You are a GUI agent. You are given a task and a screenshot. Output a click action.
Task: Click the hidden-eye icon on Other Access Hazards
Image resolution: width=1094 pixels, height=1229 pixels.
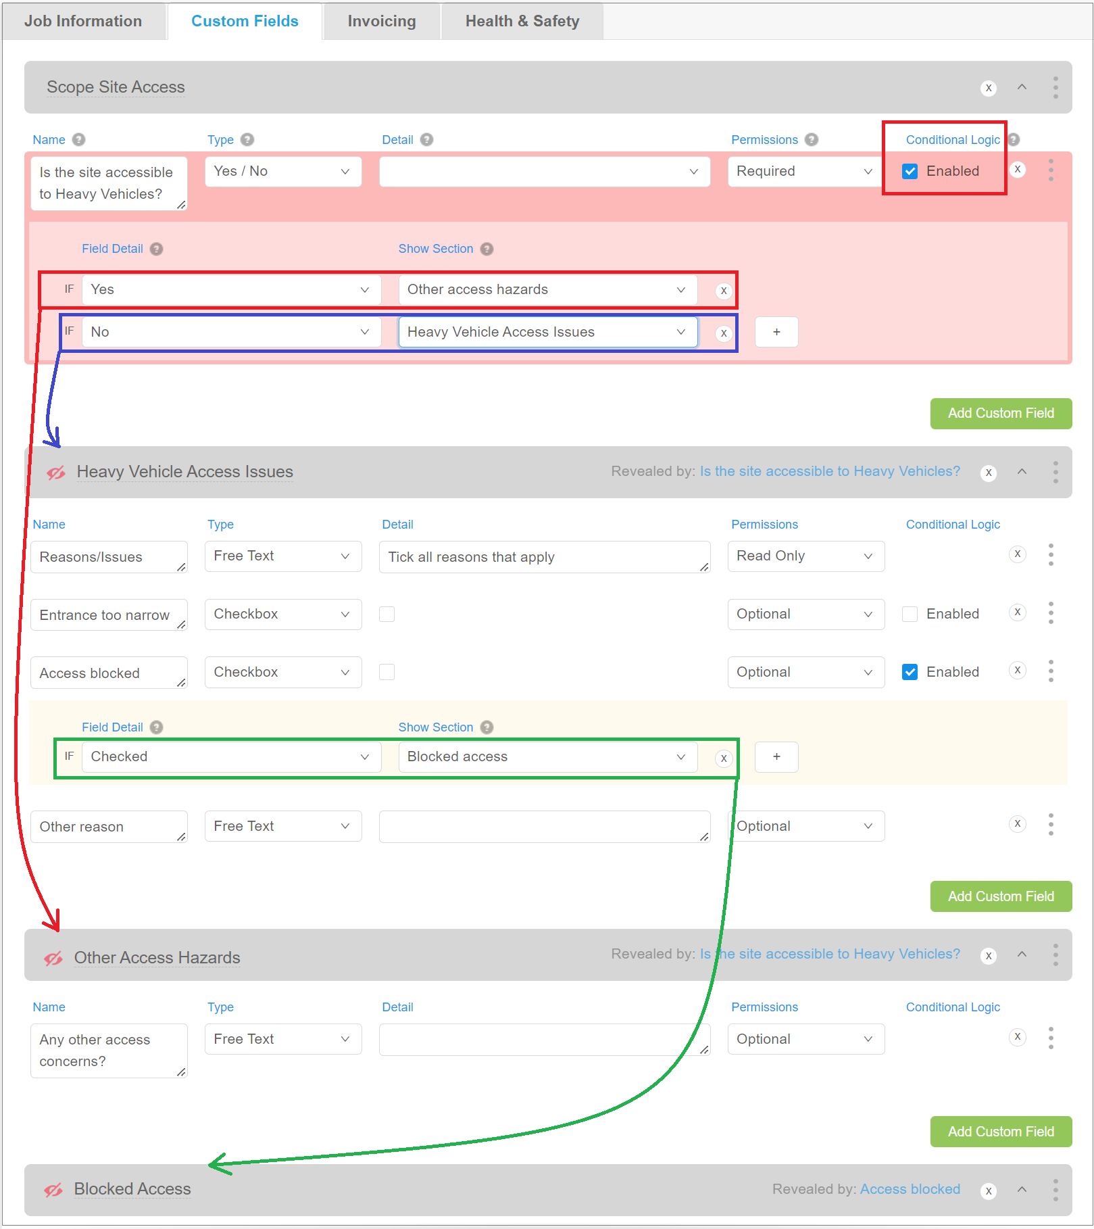[x=54, y=958]
